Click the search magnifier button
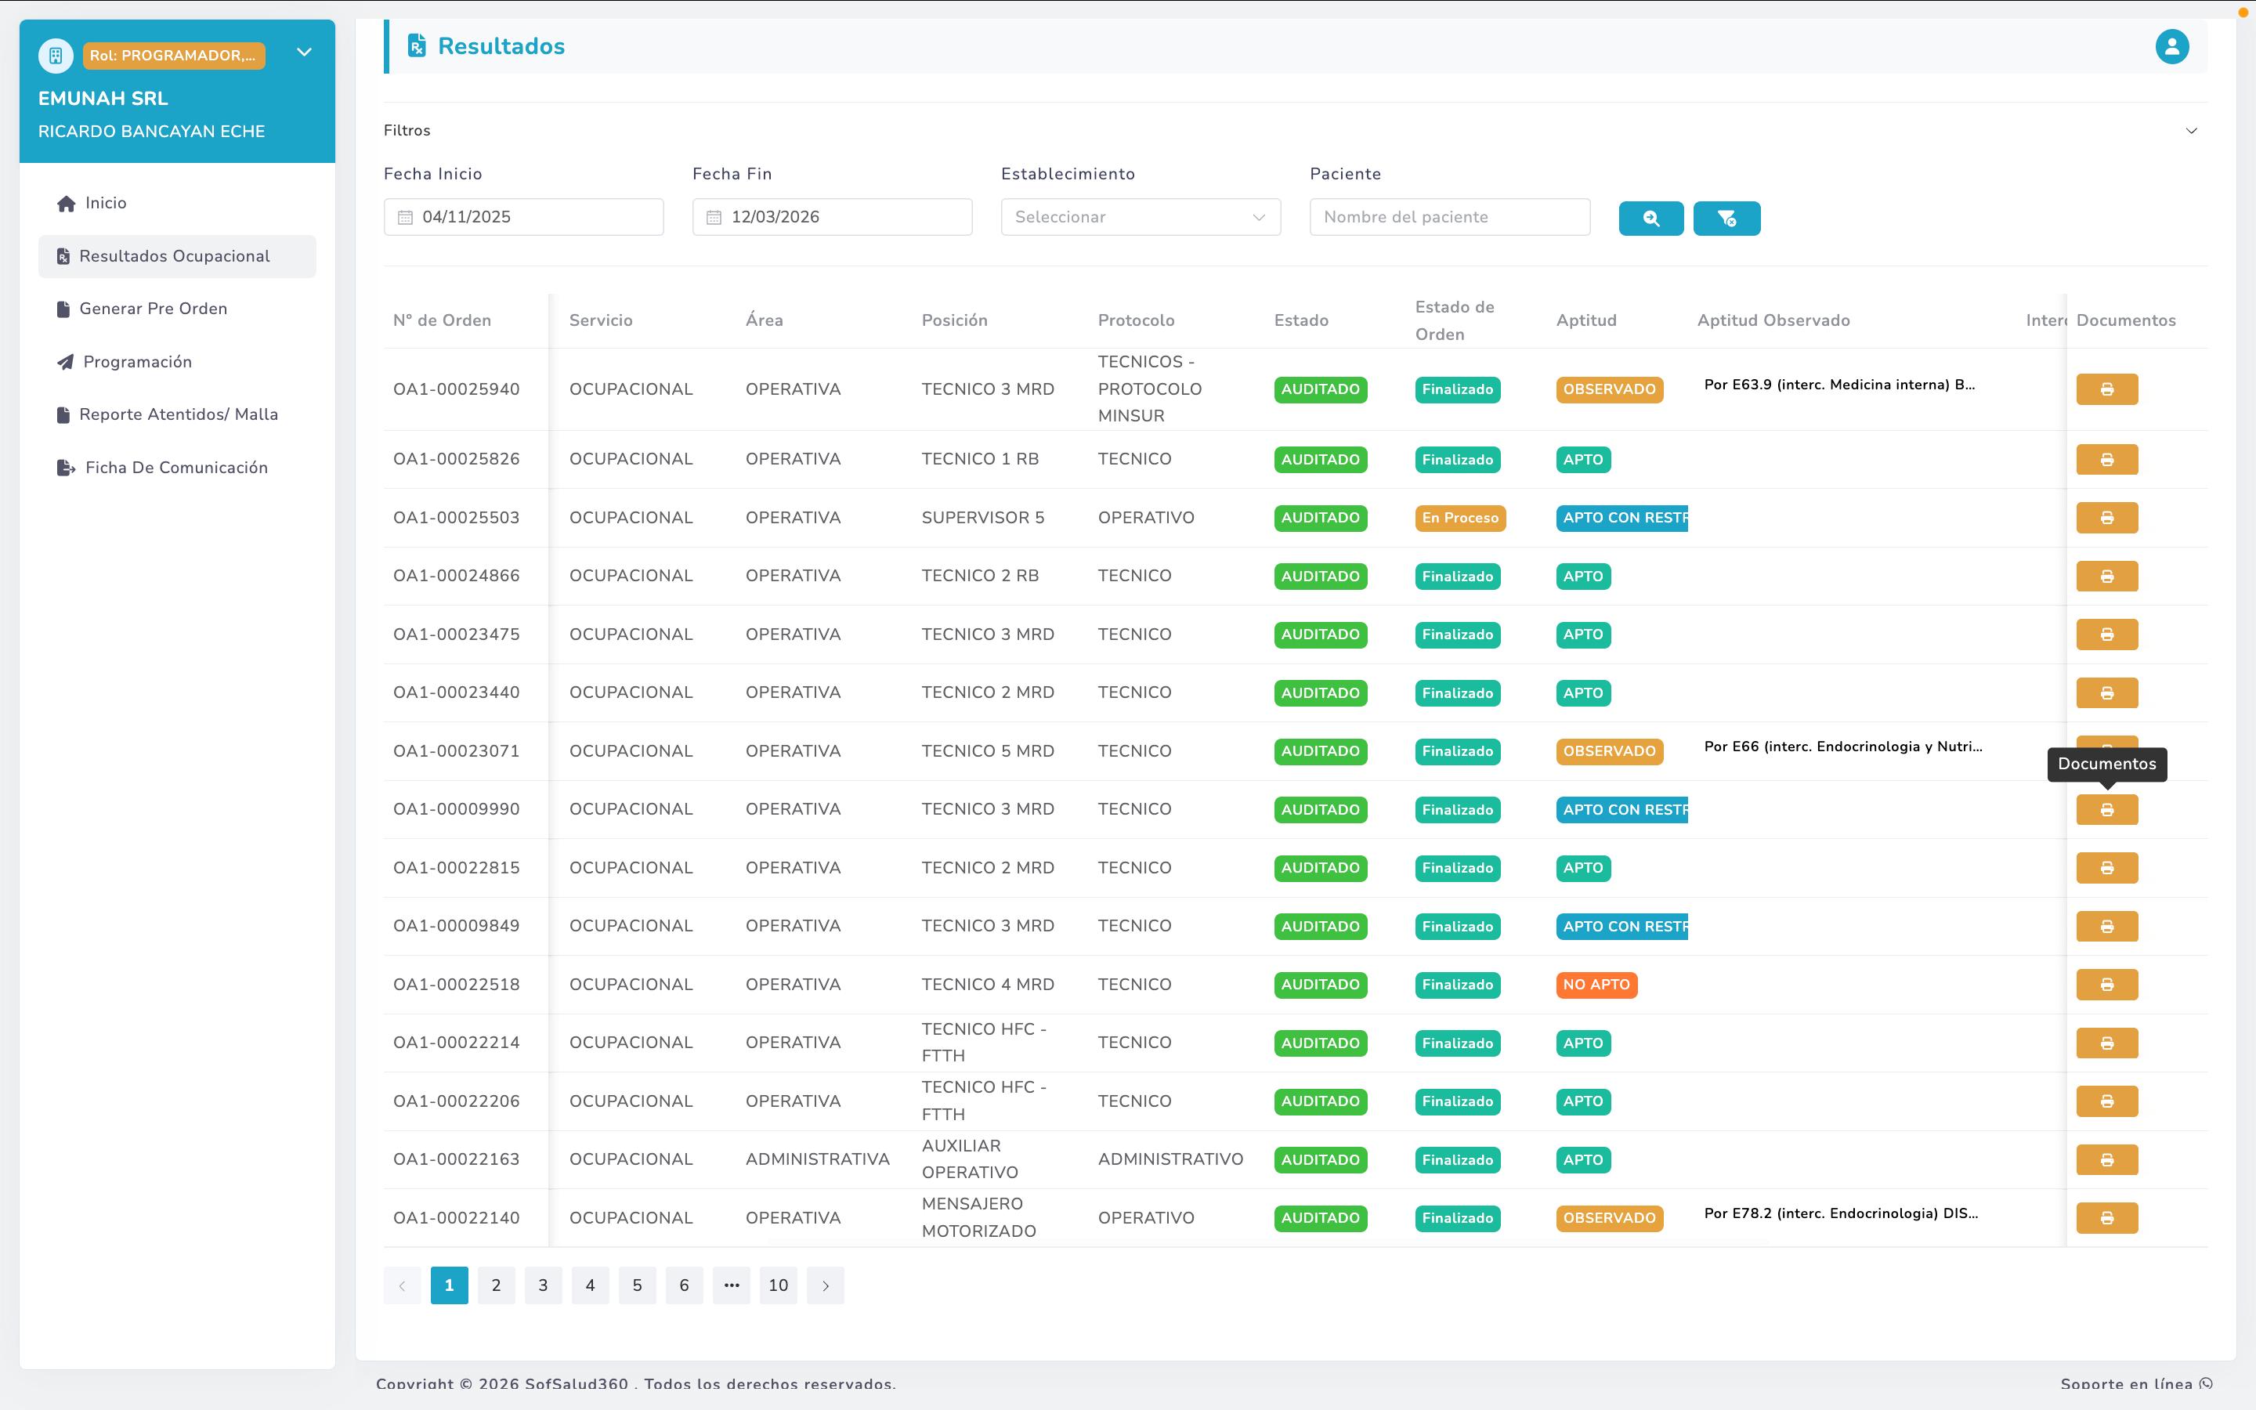Screen dimensions: 2256x1410 (x=1650, y=219)
